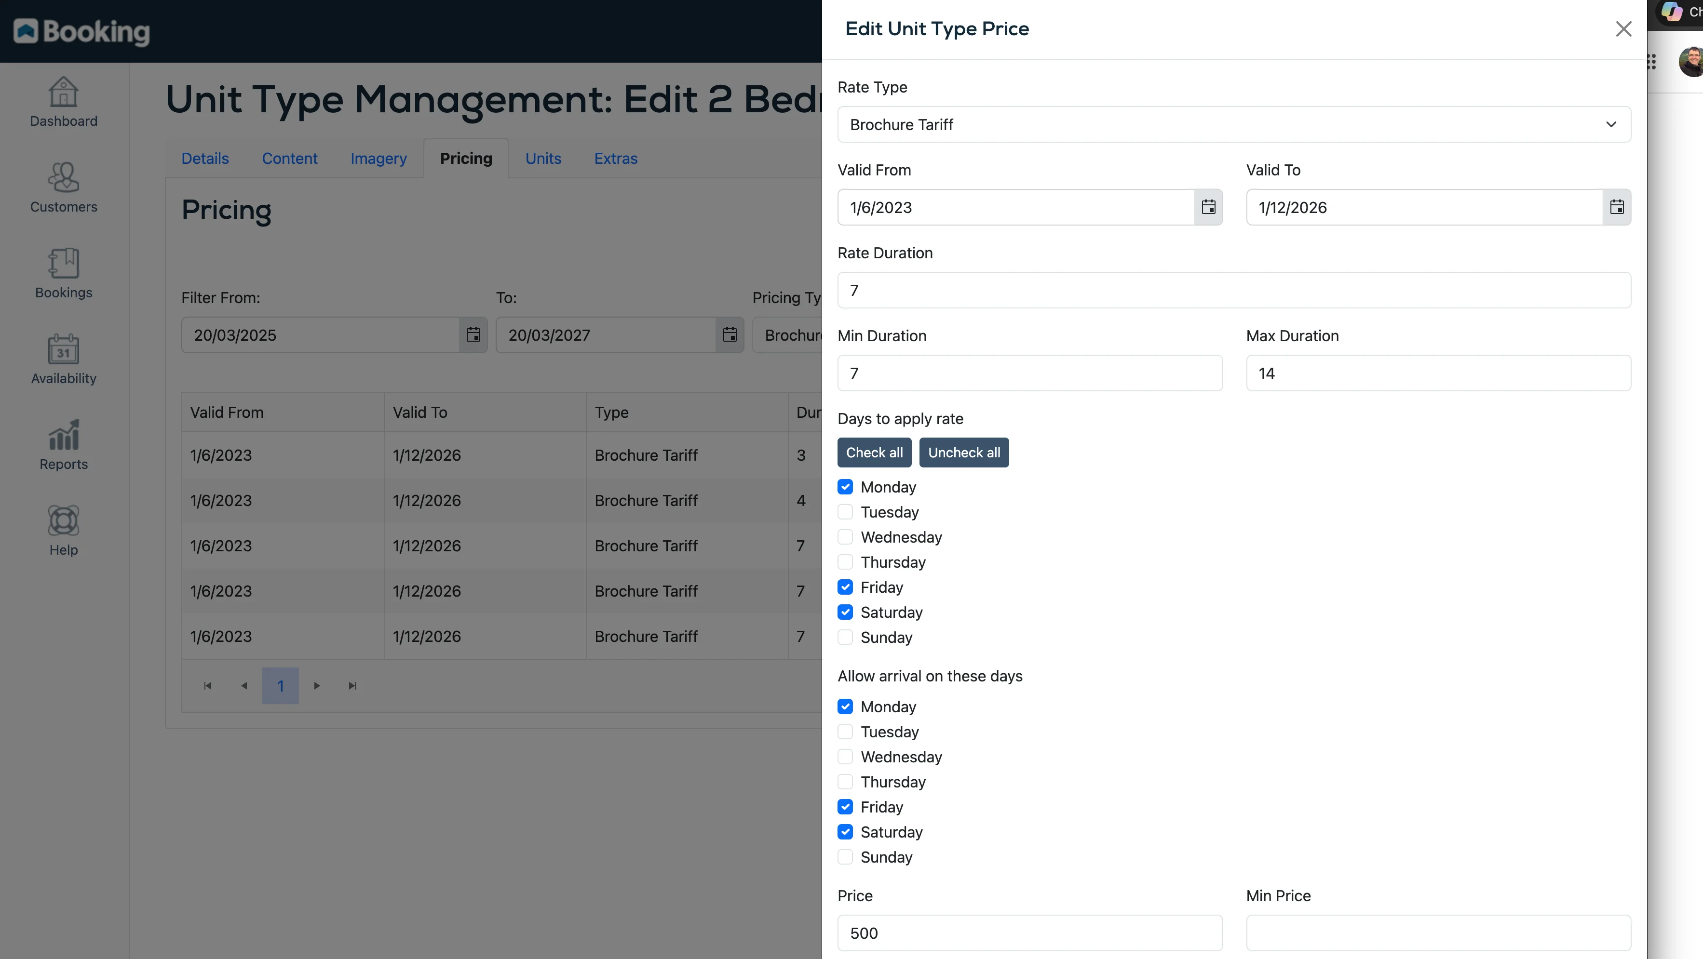Switch to the Content tab
This screenshot has height=959, width=1703.
coord(290,159)
